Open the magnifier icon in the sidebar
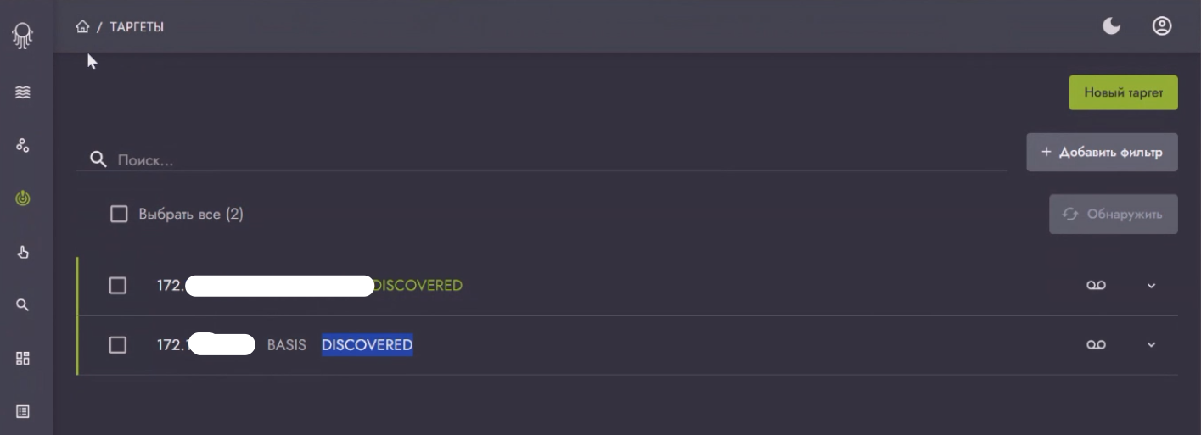1201x435 pixels. pyautogui.click(x=23, y=305)
